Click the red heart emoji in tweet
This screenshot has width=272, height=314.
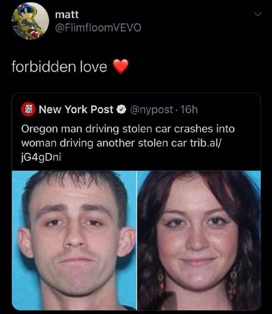point(121,66)
